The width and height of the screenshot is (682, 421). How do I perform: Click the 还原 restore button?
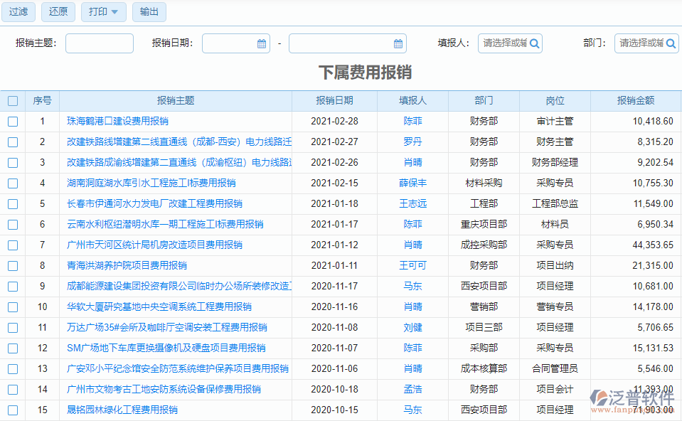[58, 12]
